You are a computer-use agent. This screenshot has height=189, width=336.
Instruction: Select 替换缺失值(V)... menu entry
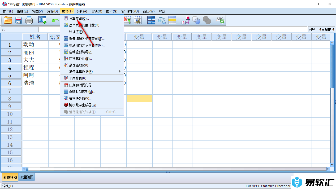pyautogui.click(x=92, y=98)
